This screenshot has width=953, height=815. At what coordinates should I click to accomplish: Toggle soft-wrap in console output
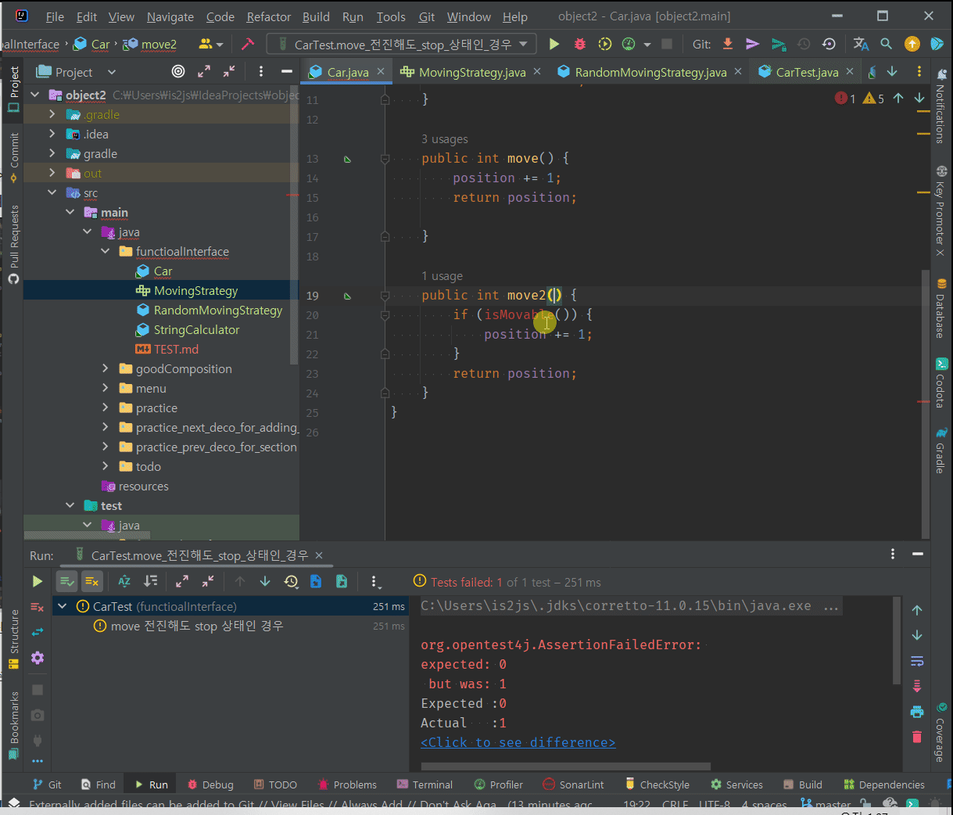pos(917,661)
